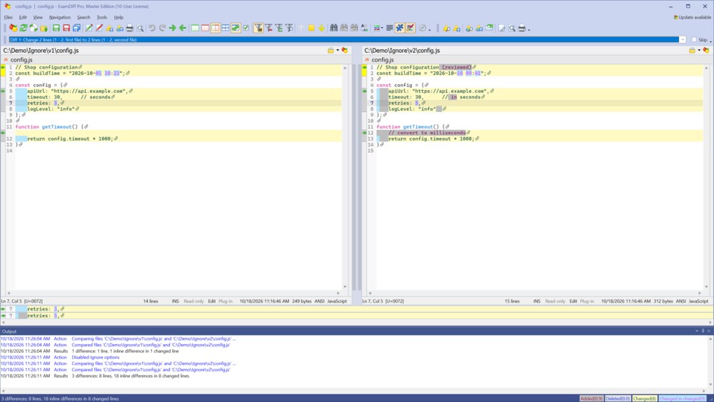Open the dropdown arrow beside the v1 folder icon
This screenshot has width=714, height=402.
pos(338,51)
